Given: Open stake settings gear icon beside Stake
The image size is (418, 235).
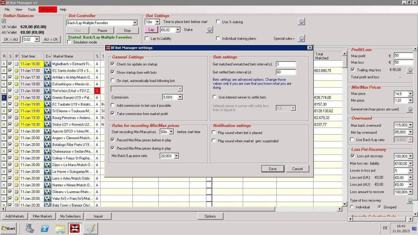Looking at the screenshot, I should coord(209,30).
